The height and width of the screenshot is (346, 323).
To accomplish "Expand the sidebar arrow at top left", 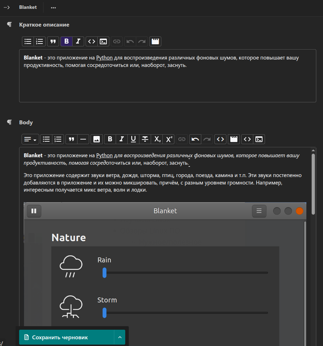I will (x=7, y=7).
